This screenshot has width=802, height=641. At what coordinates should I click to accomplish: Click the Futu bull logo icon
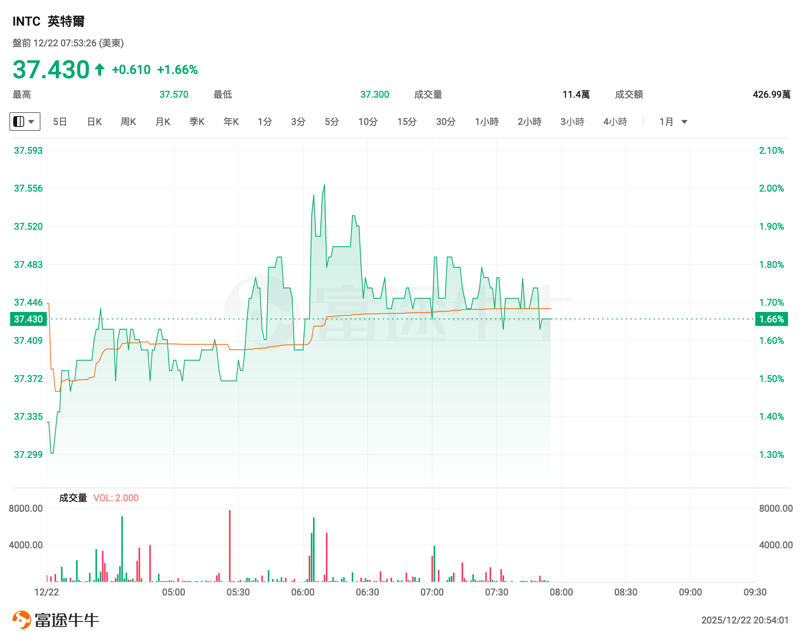pos(21,620)
